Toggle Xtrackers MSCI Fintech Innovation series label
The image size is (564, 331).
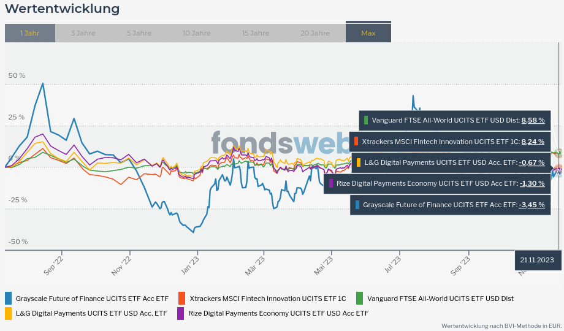268,299
